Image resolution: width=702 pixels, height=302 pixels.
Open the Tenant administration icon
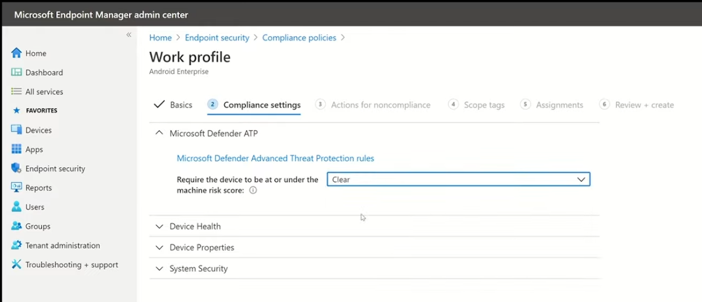pyautogui.click(x=16, y=245)
